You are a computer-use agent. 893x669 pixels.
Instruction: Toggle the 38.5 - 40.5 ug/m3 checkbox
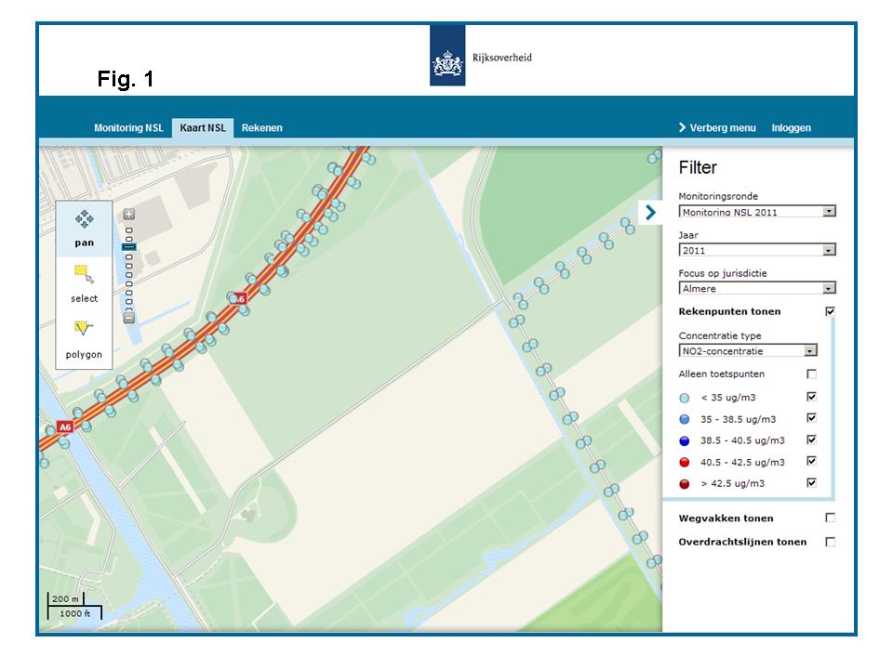click(x=811, y=439)
